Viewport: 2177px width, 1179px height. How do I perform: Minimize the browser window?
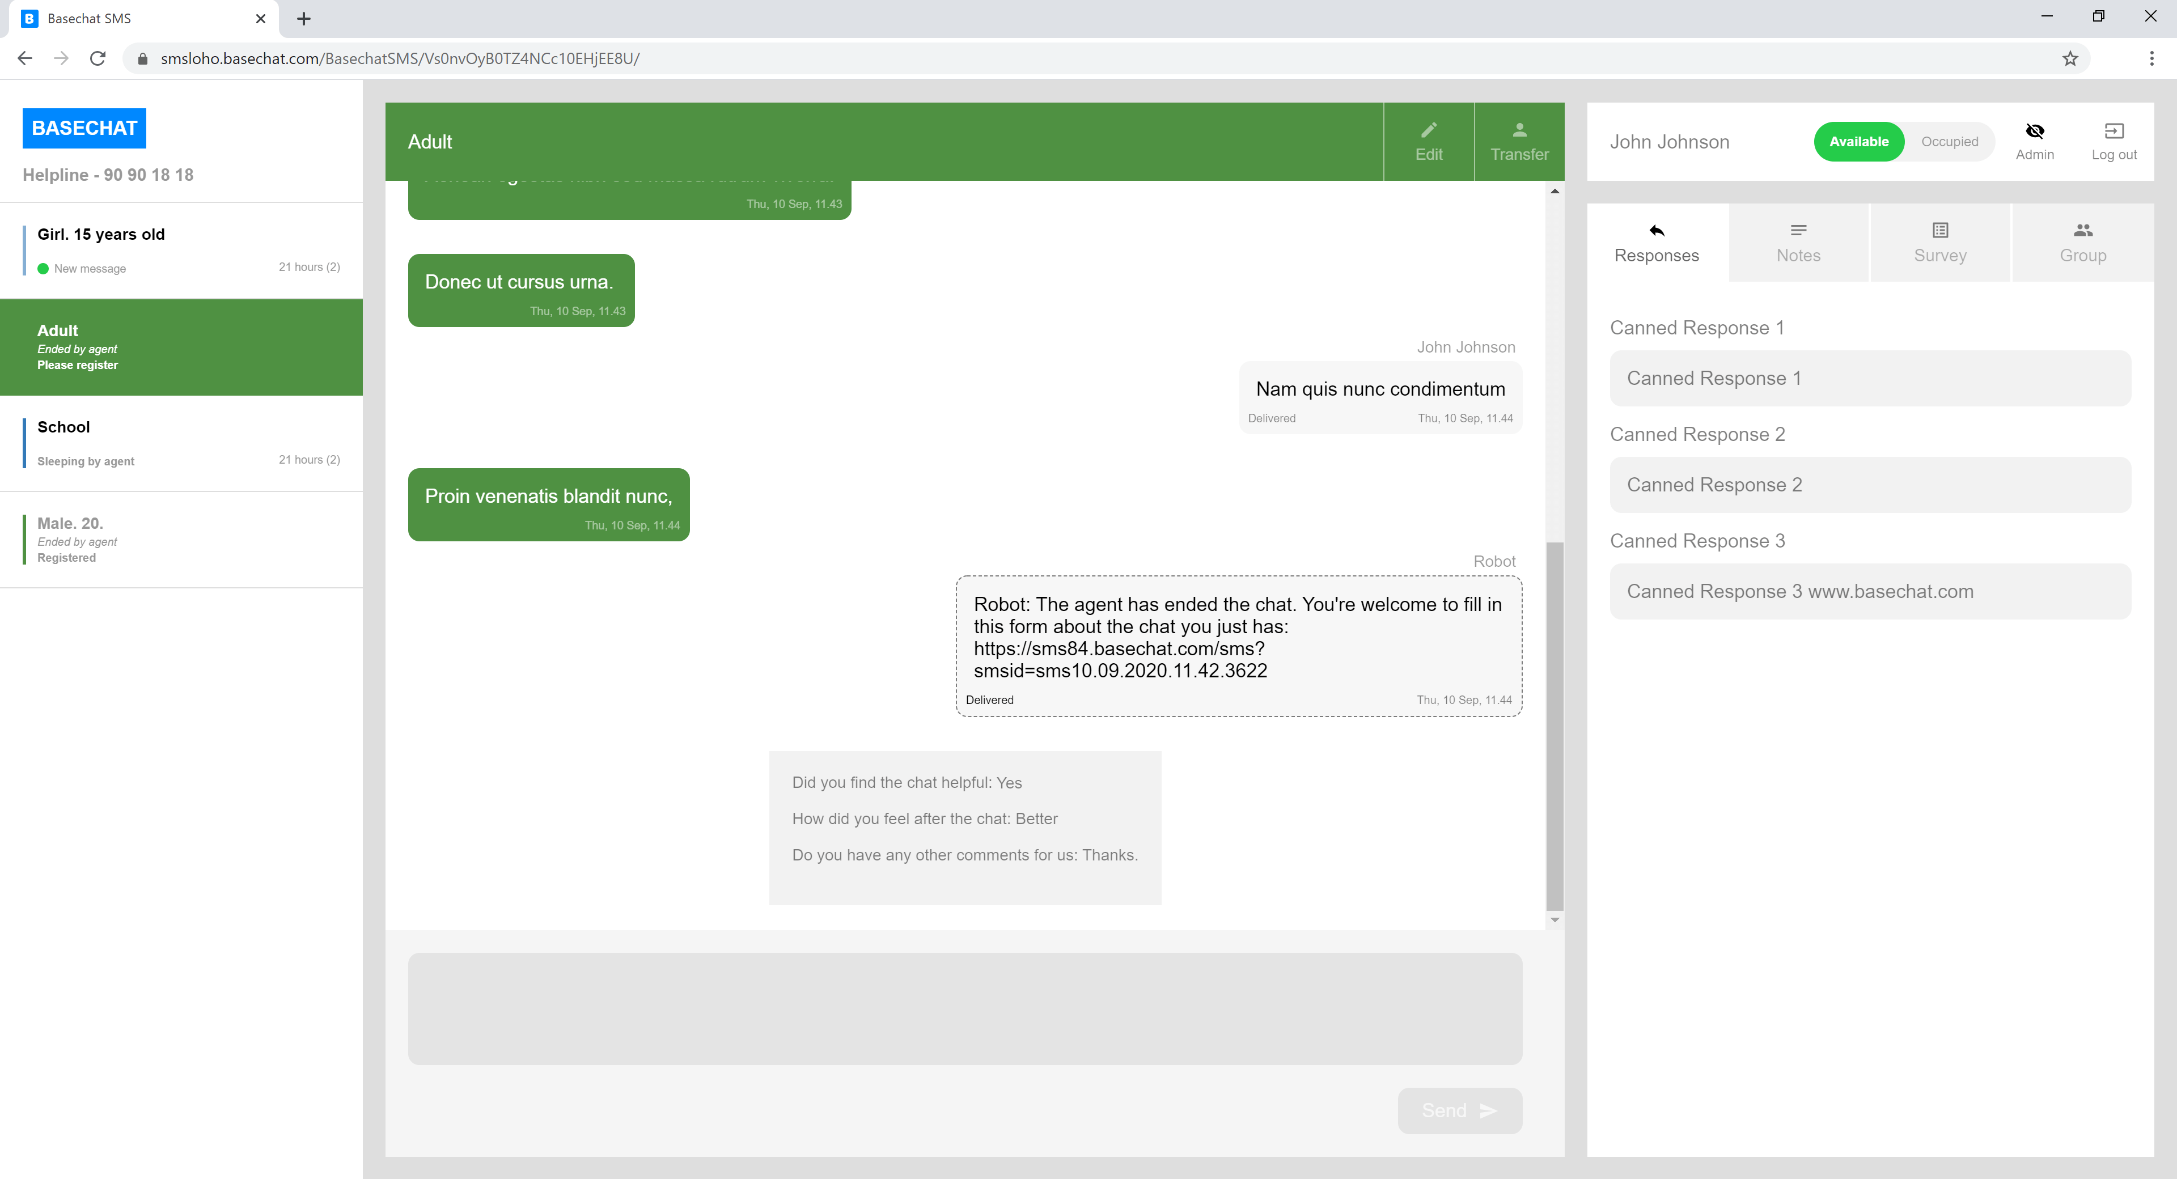[2046, 16]
